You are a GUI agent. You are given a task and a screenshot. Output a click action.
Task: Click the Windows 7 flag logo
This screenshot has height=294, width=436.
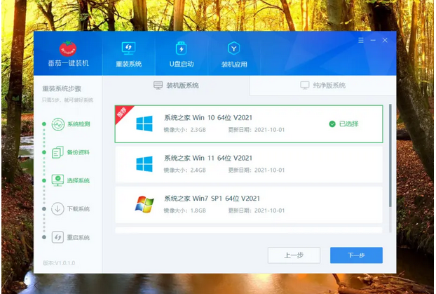click(144, 204)
